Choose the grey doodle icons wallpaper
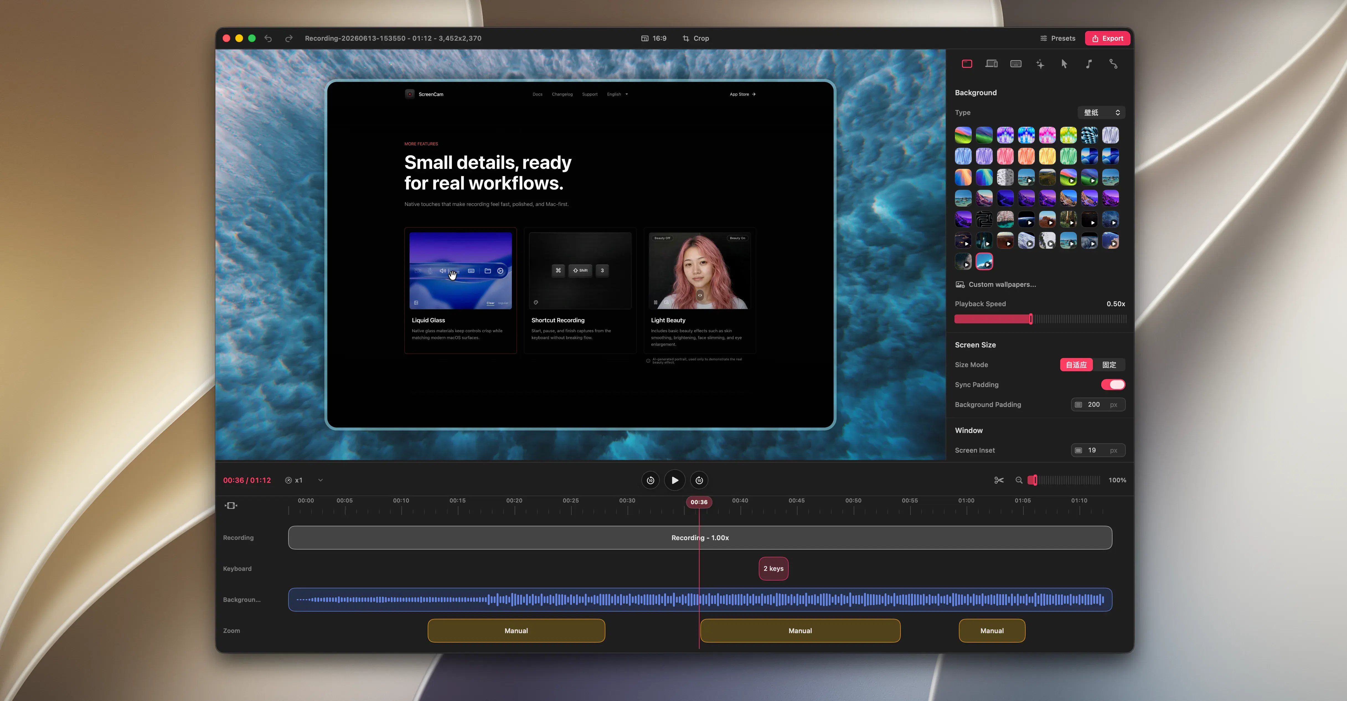Image resolution: width=1347 pixels, height=701 pixels. (1005, 177)
